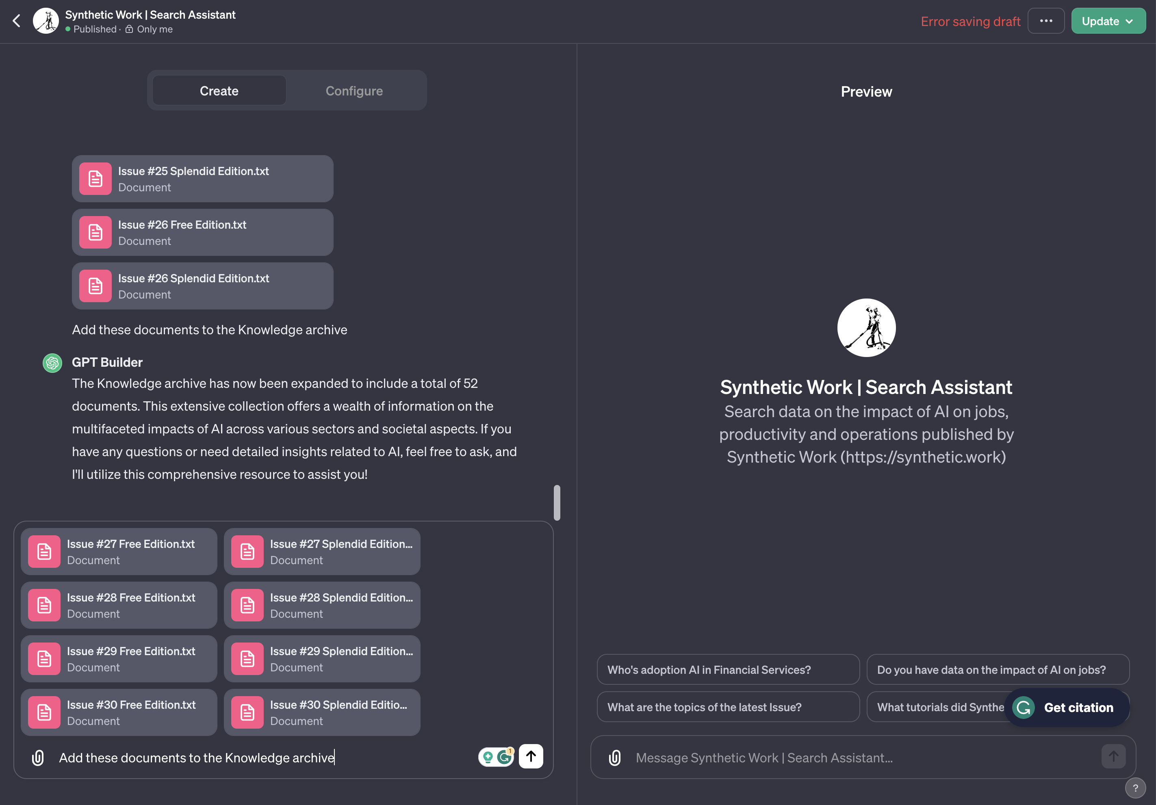The image size is (1156, 805).
Task: Select 'Do you have data on the impact' prompt
Action: point(998,670)
